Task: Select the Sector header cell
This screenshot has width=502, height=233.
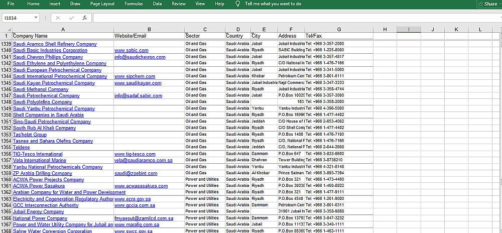Action: pos(205,36)
